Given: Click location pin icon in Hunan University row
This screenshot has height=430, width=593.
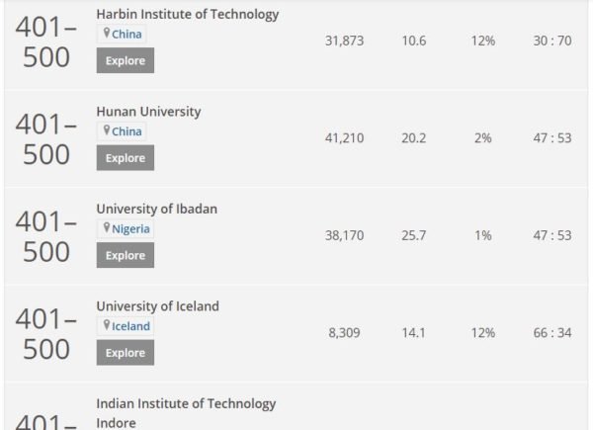Looking at the screenshot, I should [x=106, y=130].
